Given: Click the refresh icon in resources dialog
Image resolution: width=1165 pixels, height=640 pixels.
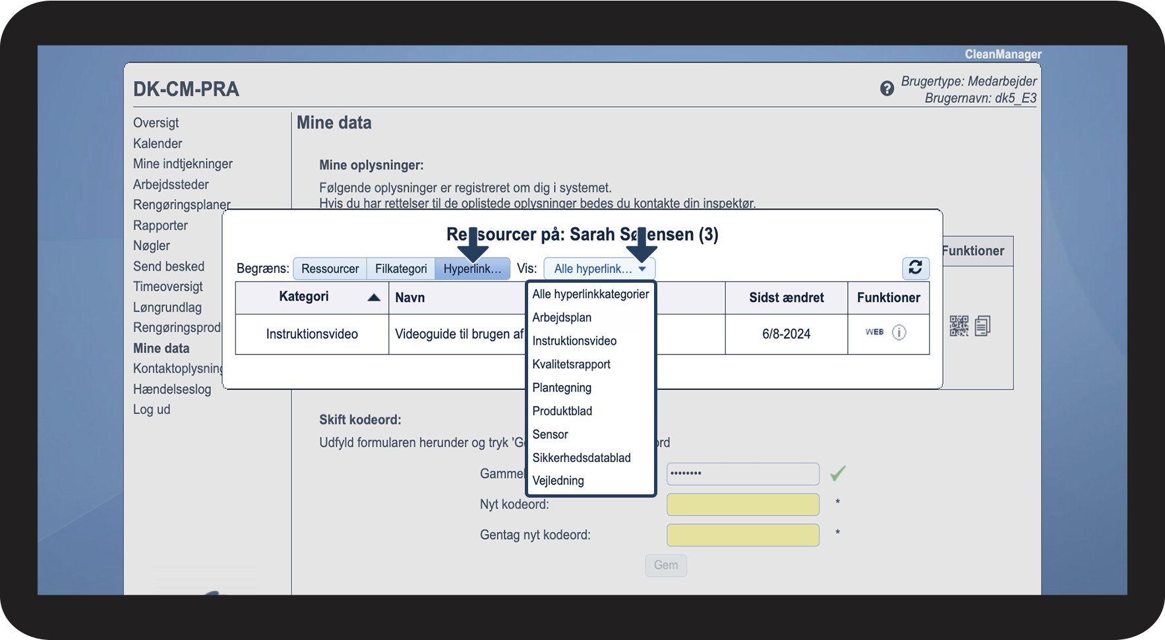Looking at the screenshot, I should pyautogui.click(x=915, y=268).
